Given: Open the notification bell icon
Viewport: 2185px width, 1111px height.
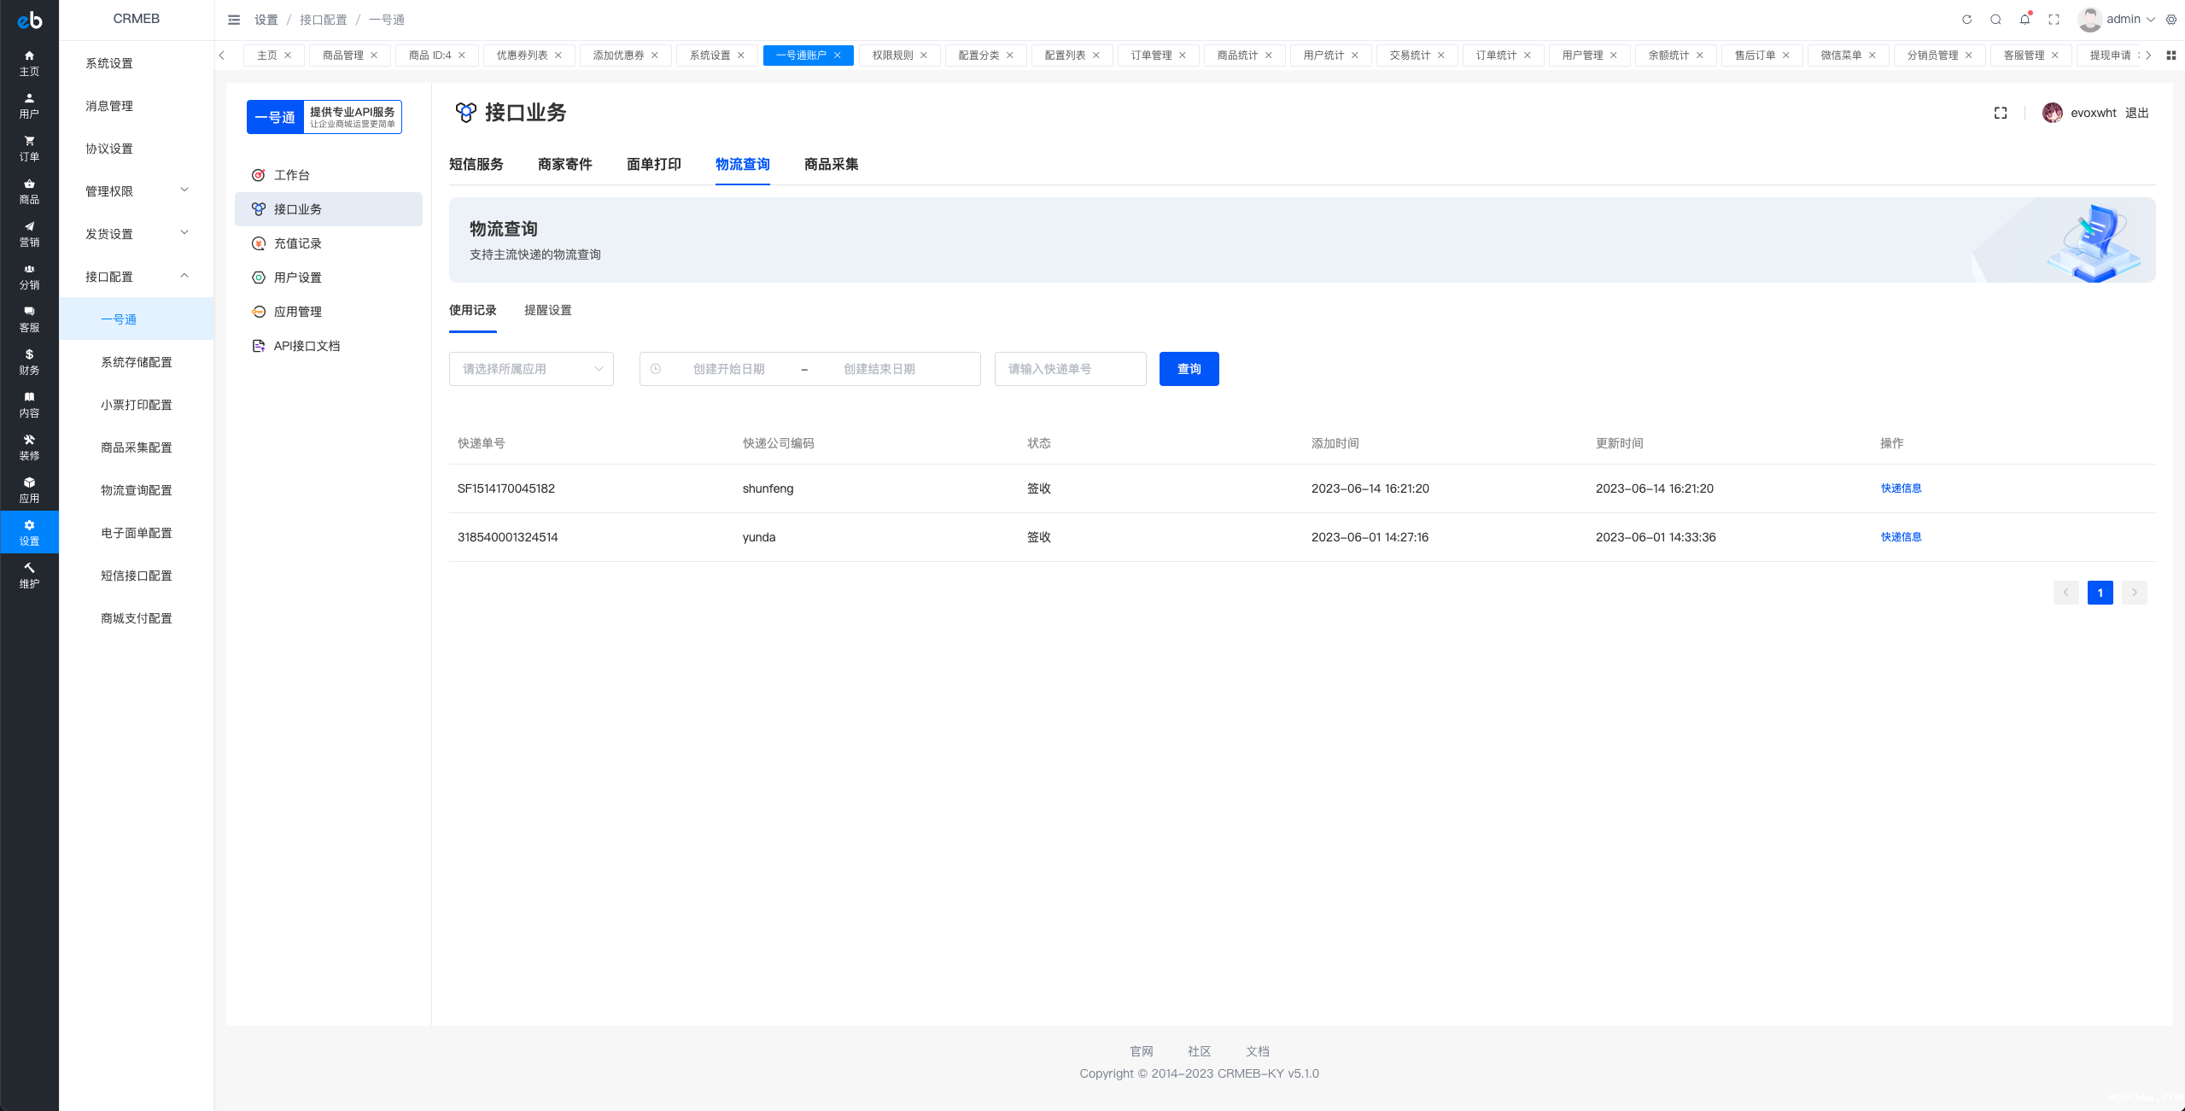Looking at the screenshot, I should 2024,20.
